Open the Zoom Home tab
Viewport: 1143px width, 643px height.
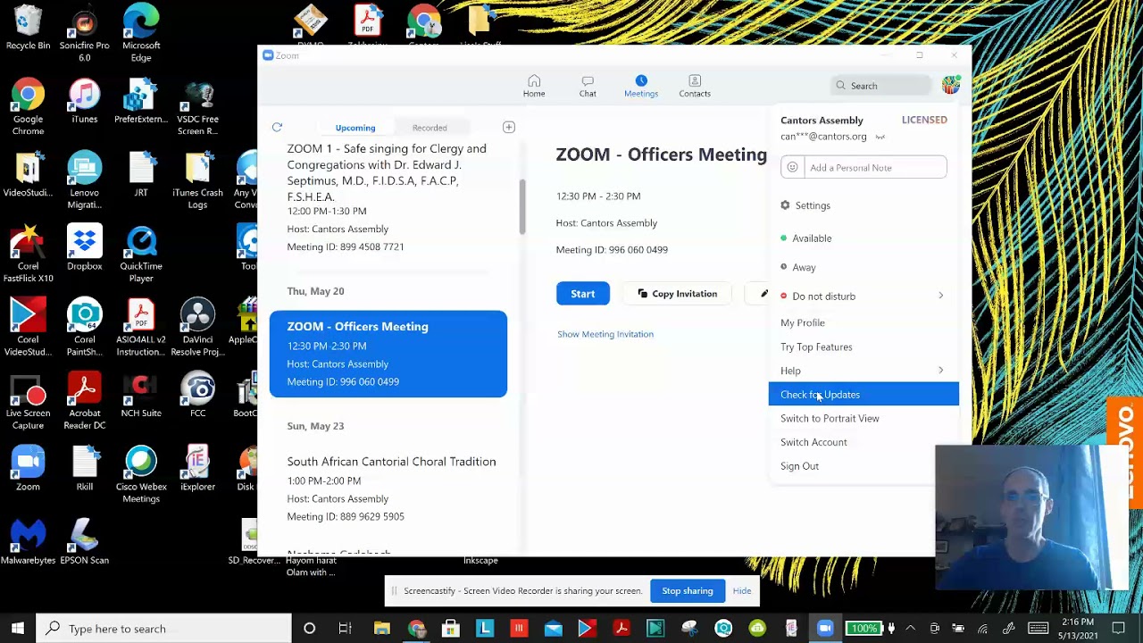click(534, 86)
